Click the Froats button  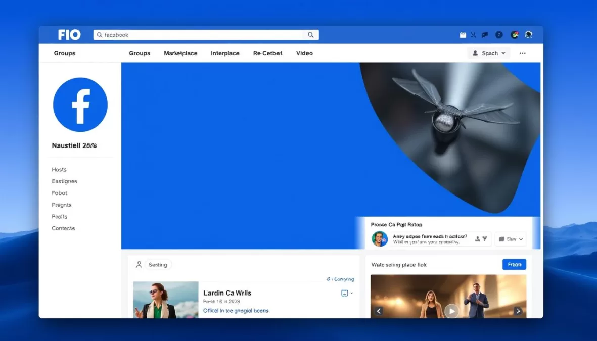click(514, 264)
